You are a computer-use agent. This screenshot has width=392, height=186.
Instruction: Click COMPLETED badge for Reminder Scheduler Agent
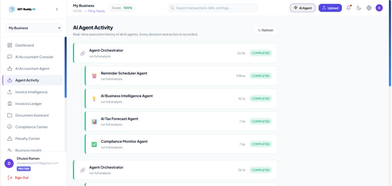tap(261, 76)
